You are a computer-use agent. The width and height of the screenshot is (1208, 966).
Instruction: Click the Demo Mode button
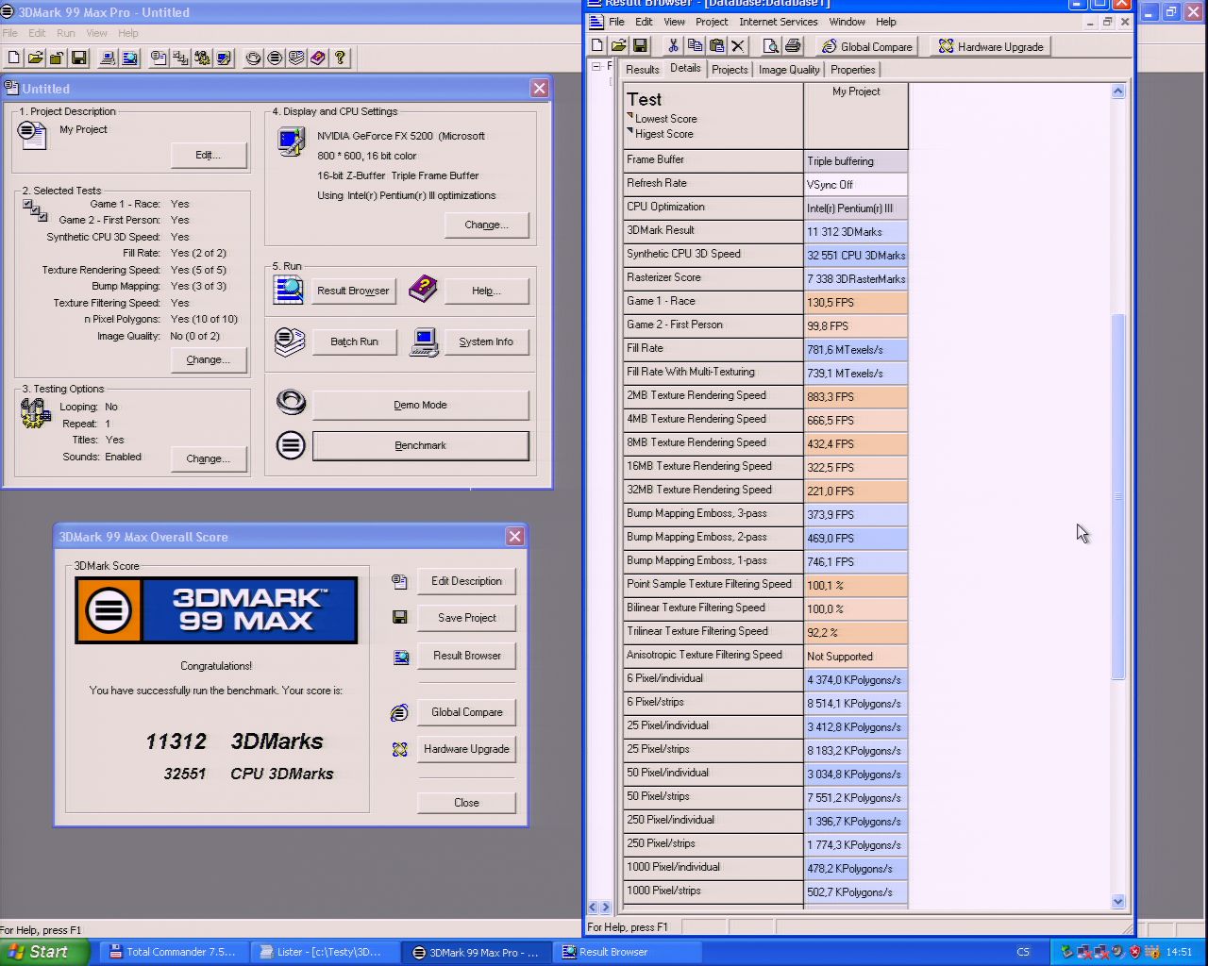point(420,405)
